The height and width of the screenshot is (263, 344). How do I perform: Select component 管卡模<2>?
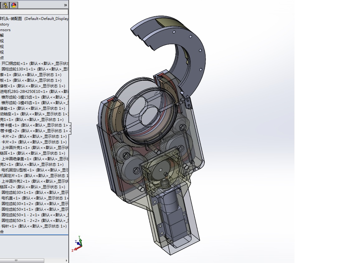point(34,131)
